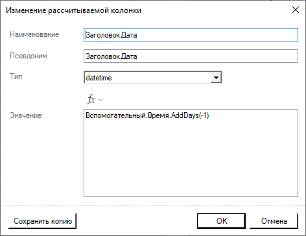Focus the Наименование input field
The width and height of the screenshot is (306, 236).
[x=191, y=34]
